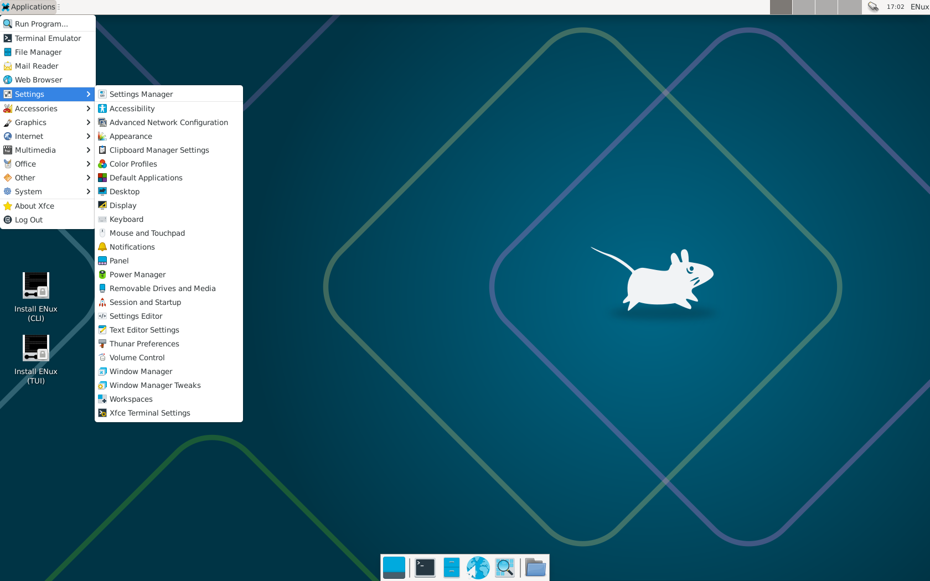Select Log Out from the Applications menu
This screenshot has height=581, width=930.
coord(48,220)
